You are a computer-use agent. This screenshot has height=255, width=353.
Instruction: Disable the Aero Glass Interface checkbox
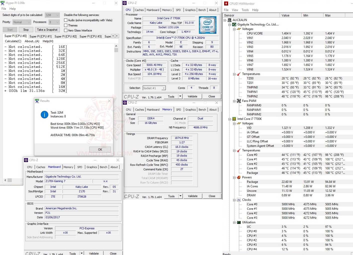point(66,30)
